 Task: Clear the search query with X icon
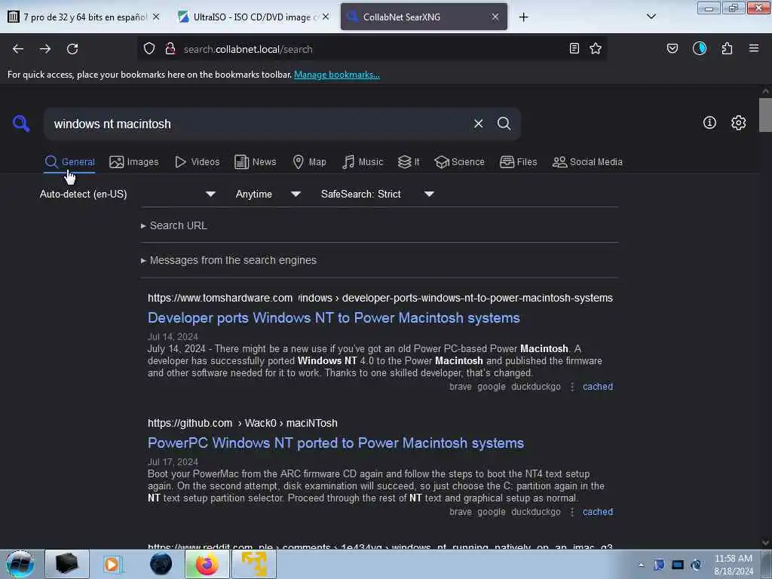478,124
